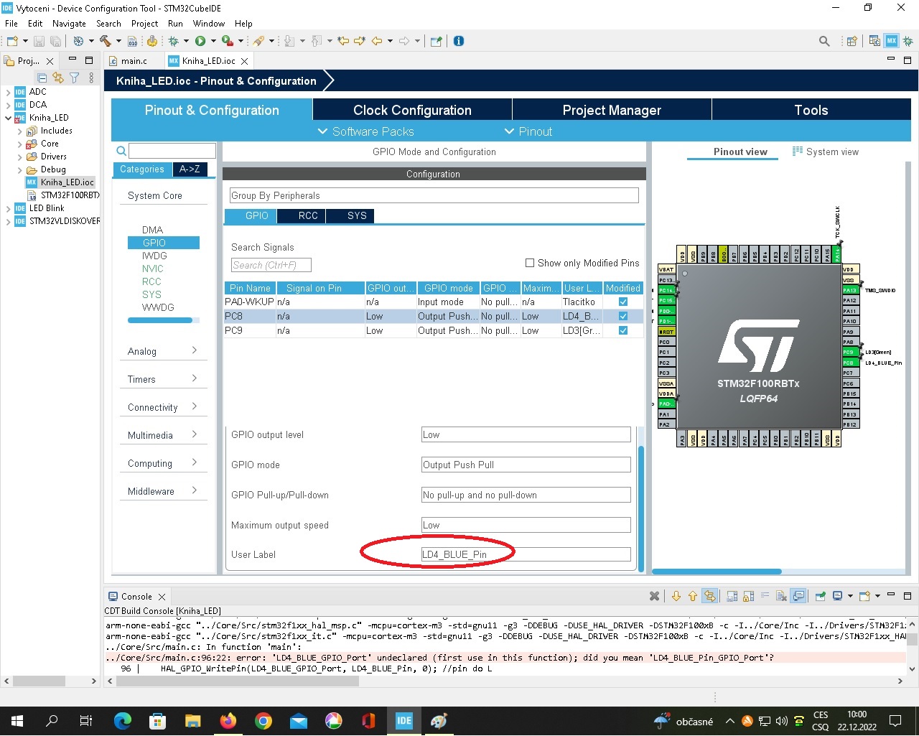
Task: Enable Show only Modified Pins checkbox
Action: tap(530, 263)
